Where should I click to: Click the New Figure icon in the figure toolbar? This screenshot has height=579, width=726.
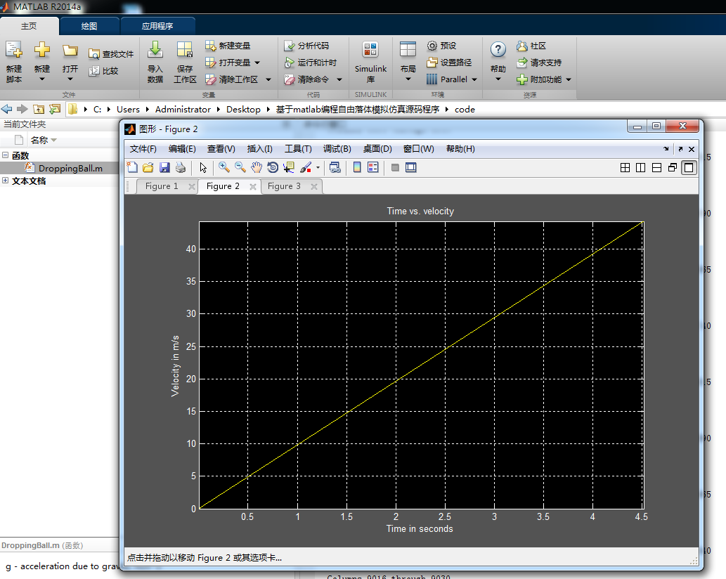132,167
